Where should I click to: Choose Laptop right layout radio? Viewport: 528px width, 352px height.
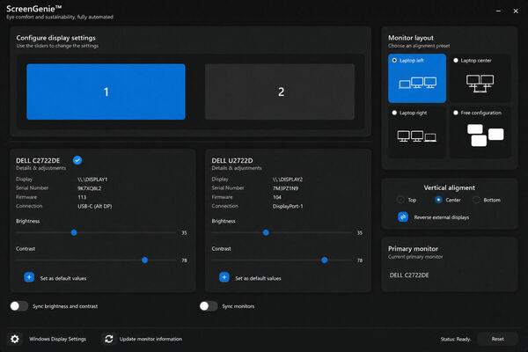tap(394, 113)
